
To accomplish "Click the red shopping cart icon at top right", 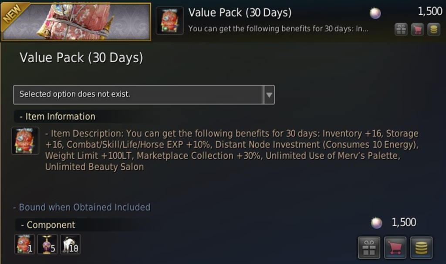I will click(x=418, y=30).
